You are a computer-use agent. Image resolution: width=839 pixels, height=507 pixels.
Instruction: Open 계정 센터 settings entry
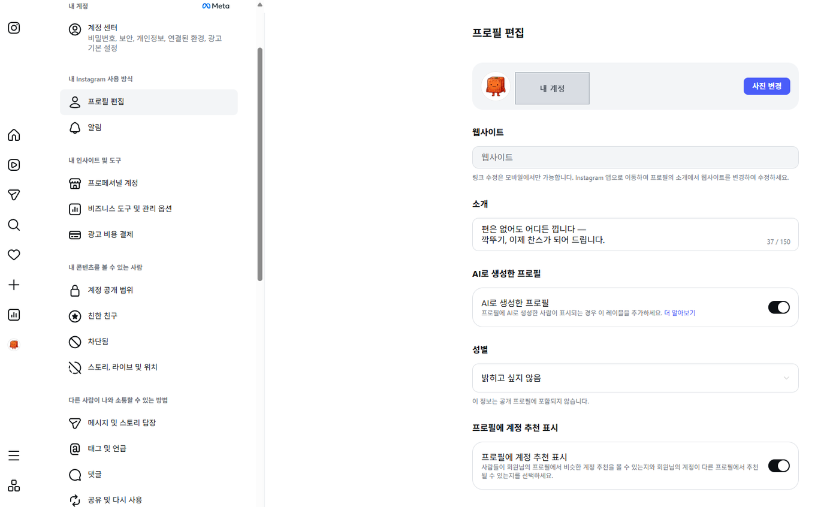tap(149, 38)
